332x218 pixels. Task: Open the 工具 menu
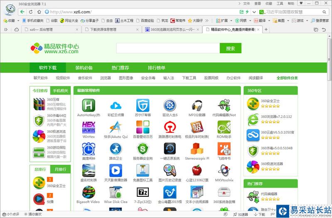pyautogui.click(x=280, y=3)
